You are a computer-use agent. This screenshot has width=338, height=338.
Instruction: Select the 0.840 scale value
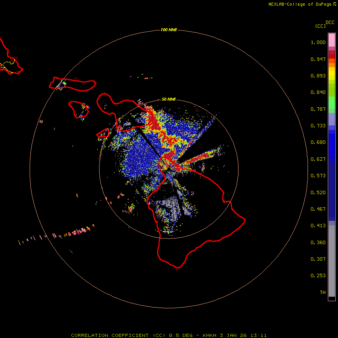pos(318,92)
